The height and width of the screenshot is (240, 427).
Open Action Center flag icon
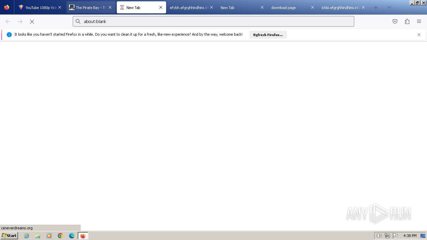395,236
